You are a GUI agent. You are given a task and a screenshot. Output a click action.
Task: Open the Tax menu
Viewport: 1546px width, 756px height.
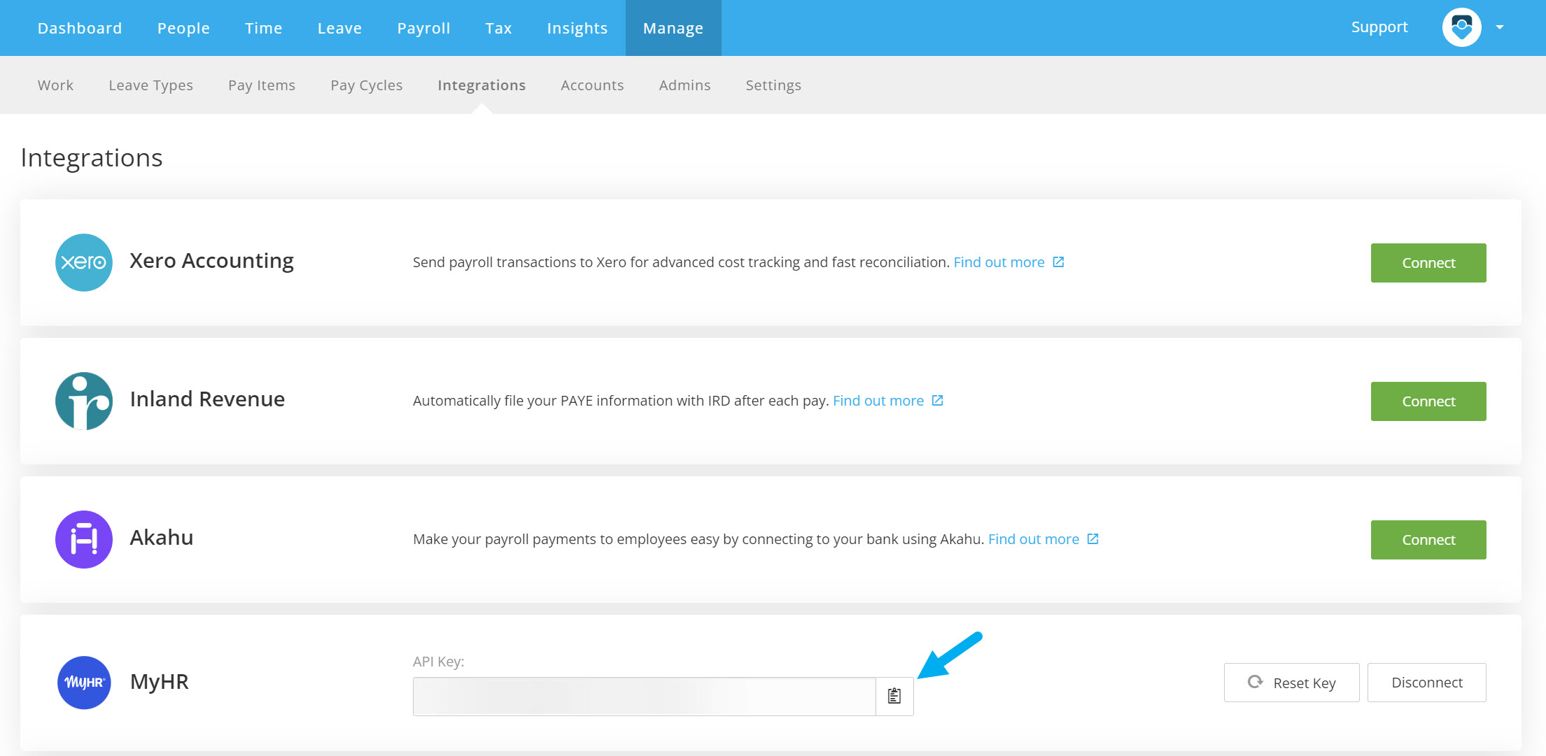[498, 28]
